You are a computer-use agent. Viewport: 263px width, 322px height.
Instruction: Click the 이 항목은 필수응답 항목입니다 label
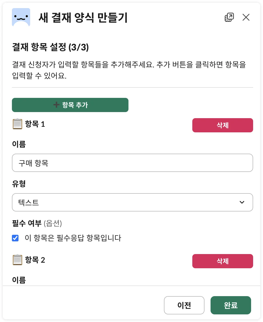73,238
